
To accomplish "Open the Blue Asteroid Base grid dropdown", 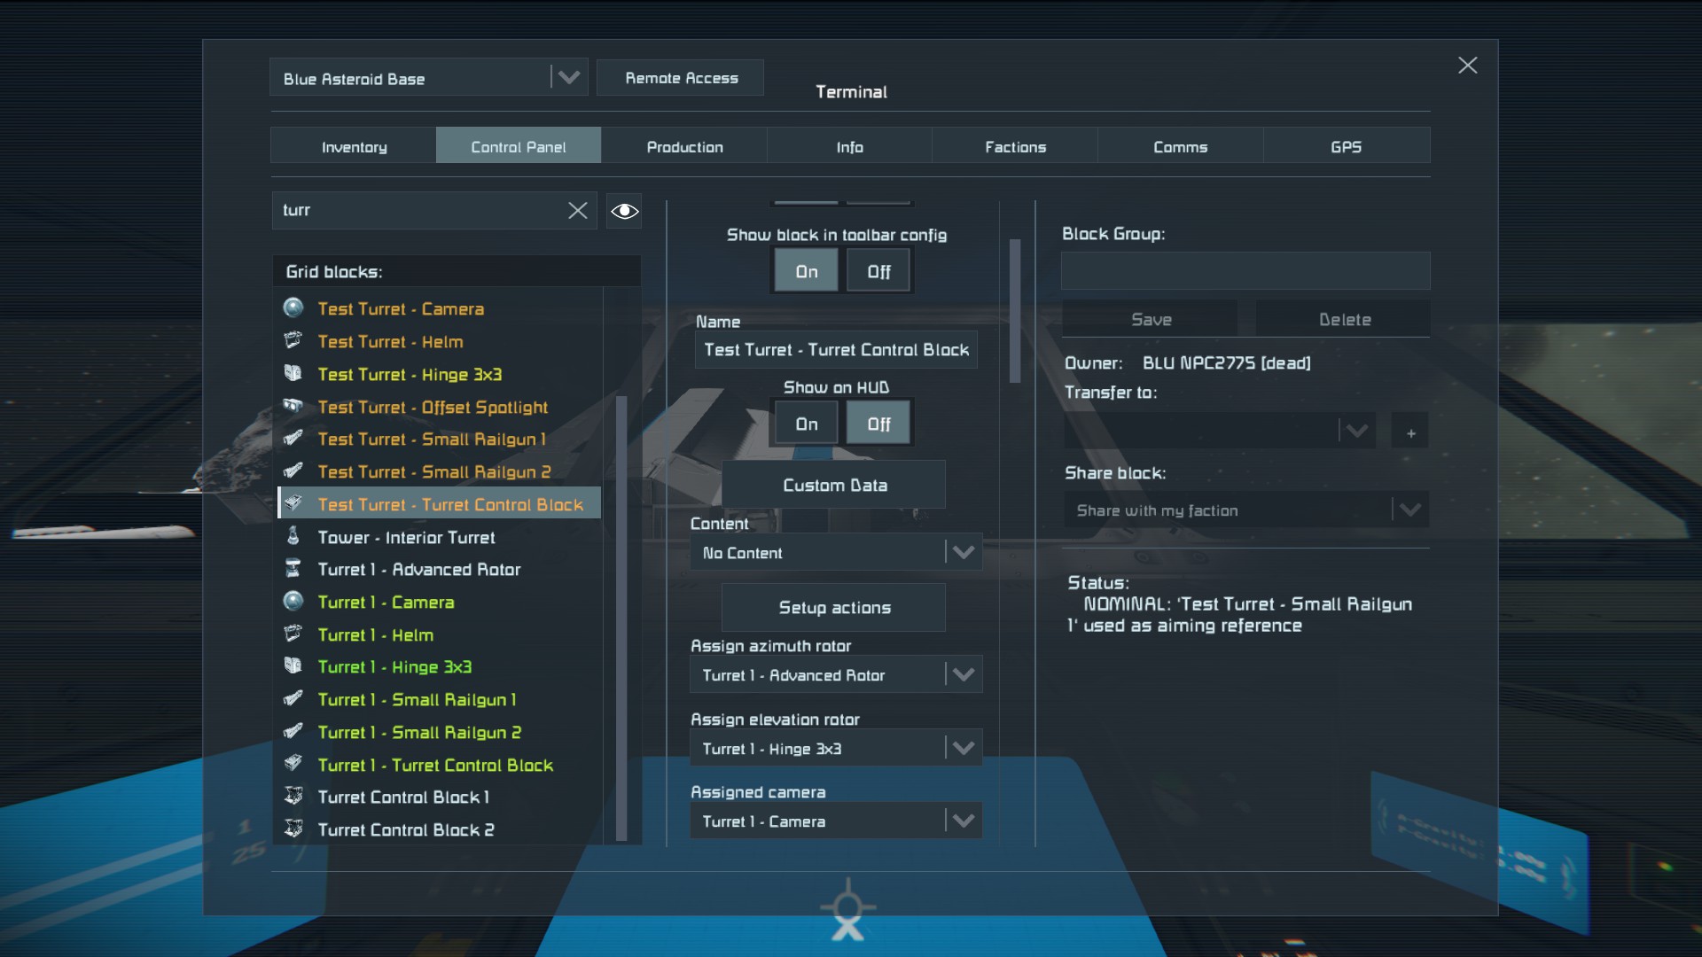I will point(568,78).
